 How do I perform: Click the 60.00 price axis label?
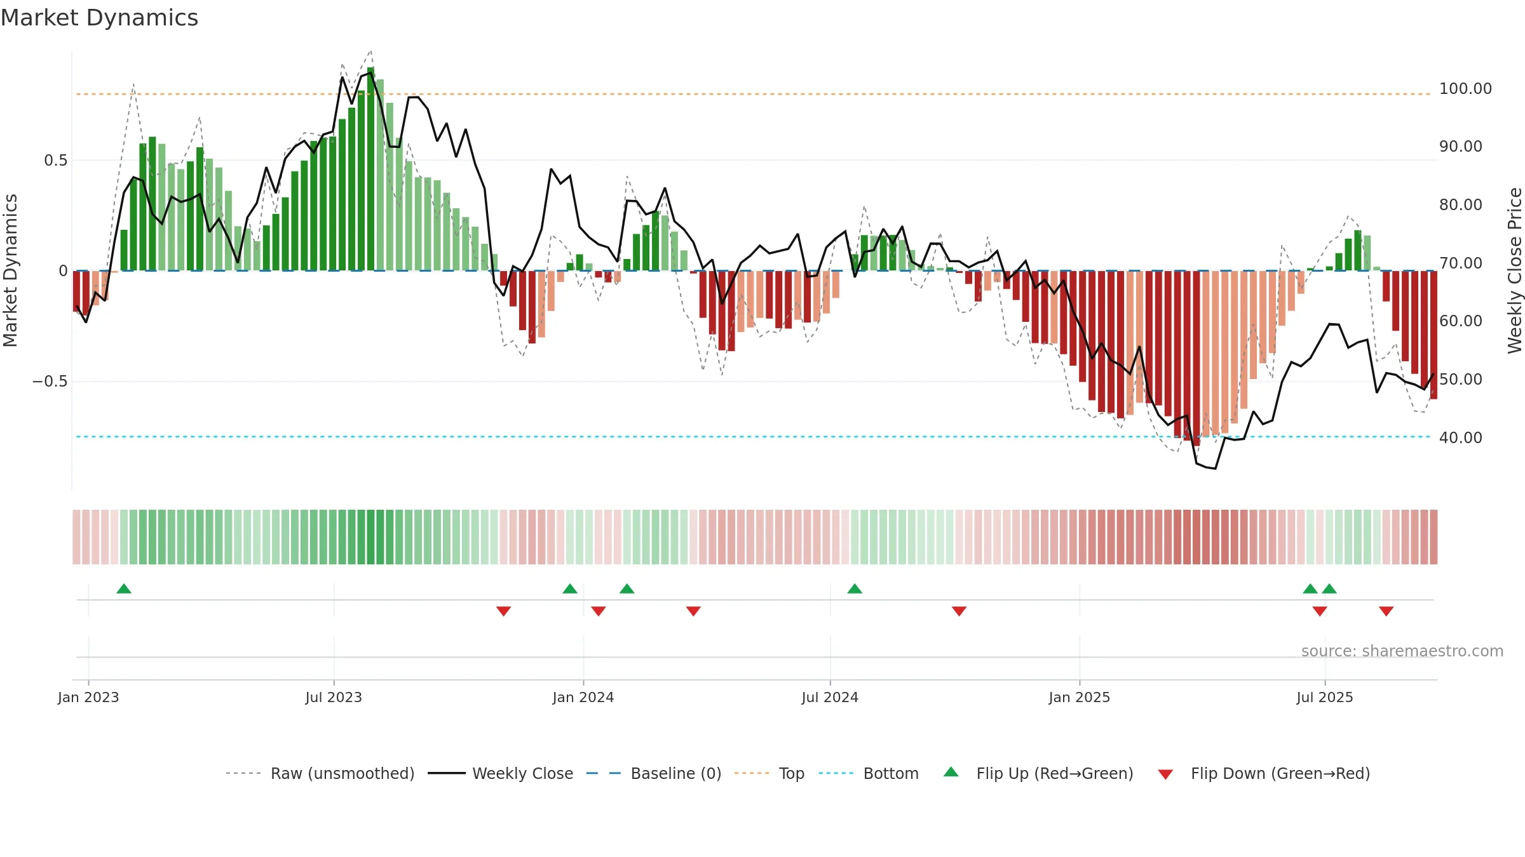(x=1461, y=321)
